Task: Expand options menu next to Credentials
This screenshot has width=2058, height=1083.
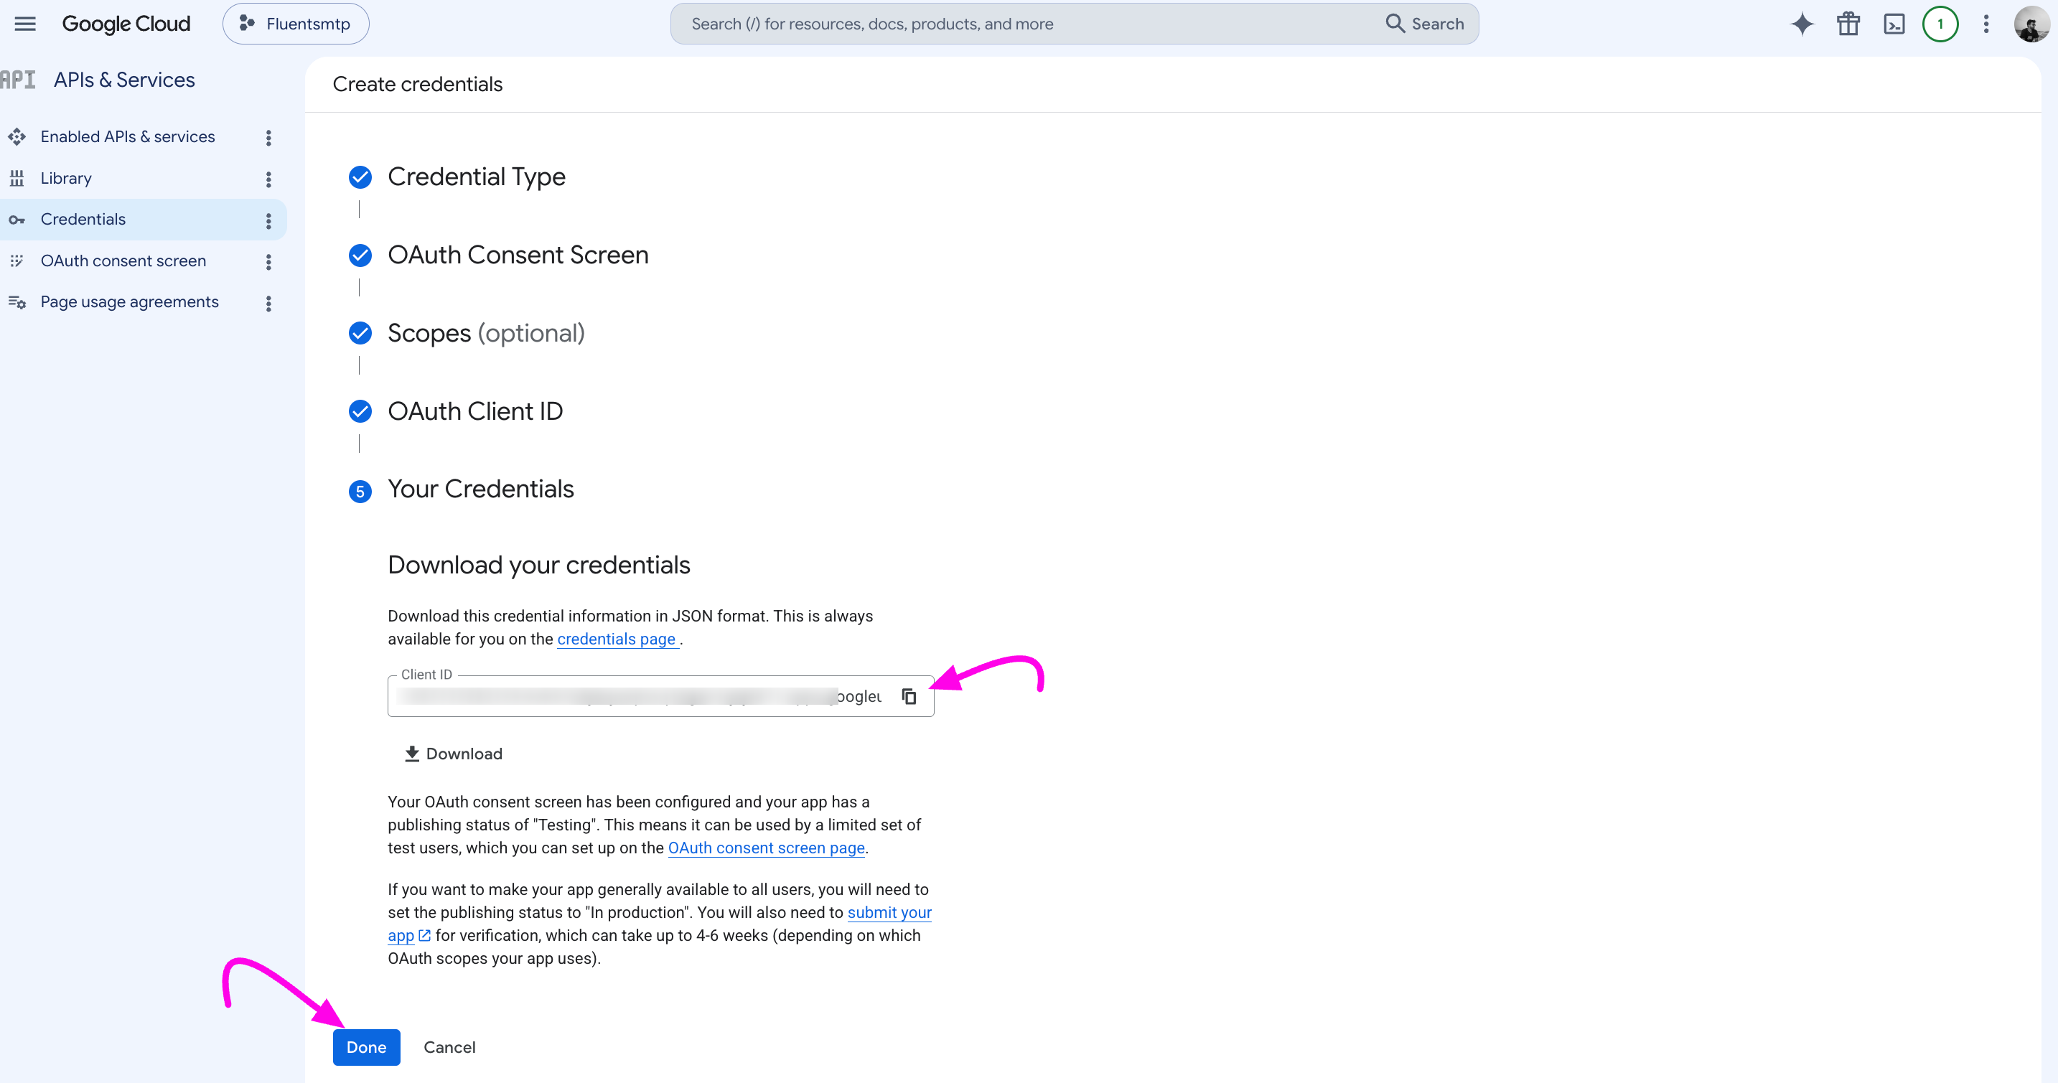Action: [x=268, y=220]
